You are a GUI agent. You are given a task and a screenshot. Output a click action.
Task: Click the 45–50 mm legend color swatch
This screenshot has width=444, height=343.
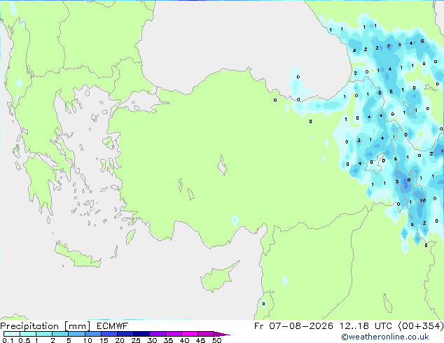[x=206, y=334]
